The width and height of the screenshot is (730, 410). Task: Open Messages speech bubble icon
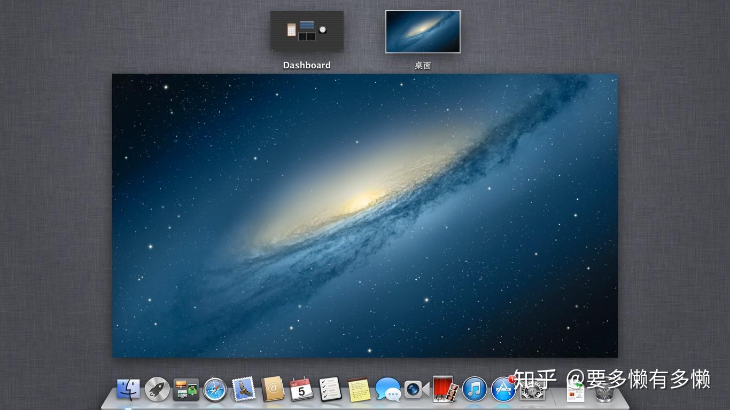388,390
